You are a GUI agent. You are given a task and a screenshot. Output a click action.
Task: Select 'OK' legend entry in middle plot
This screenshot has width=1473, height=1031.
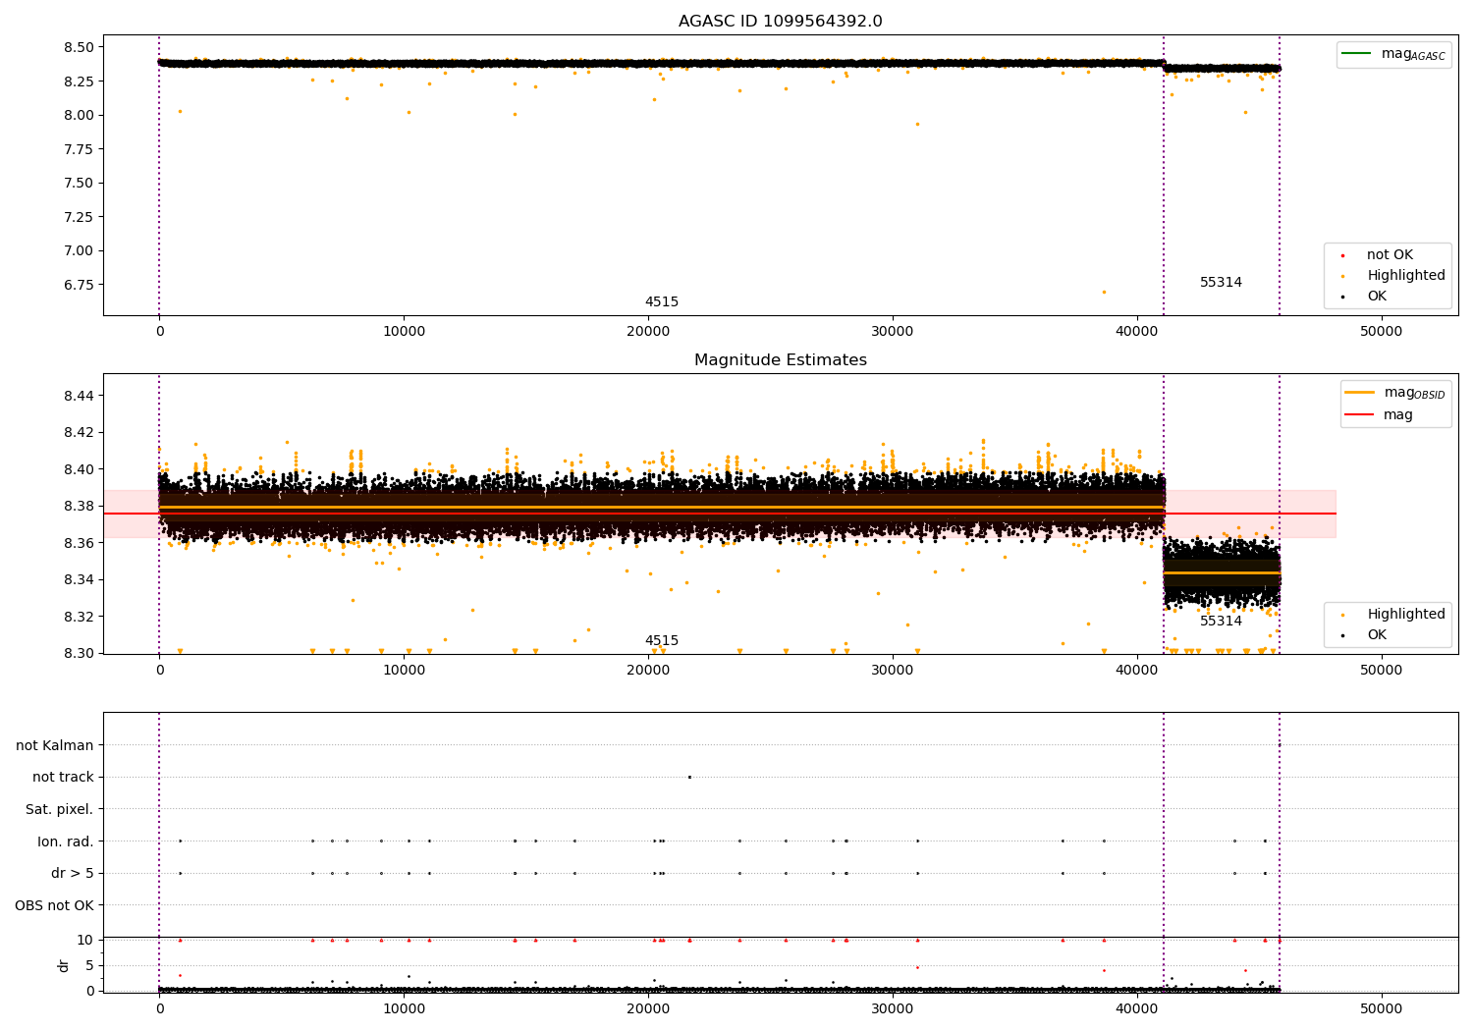[1377, 635]
